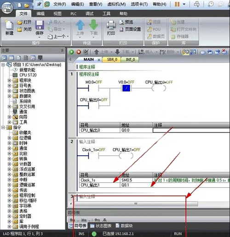Click the 打开 button in ribbon
230x237 pixels.
(x=24, y=23)
